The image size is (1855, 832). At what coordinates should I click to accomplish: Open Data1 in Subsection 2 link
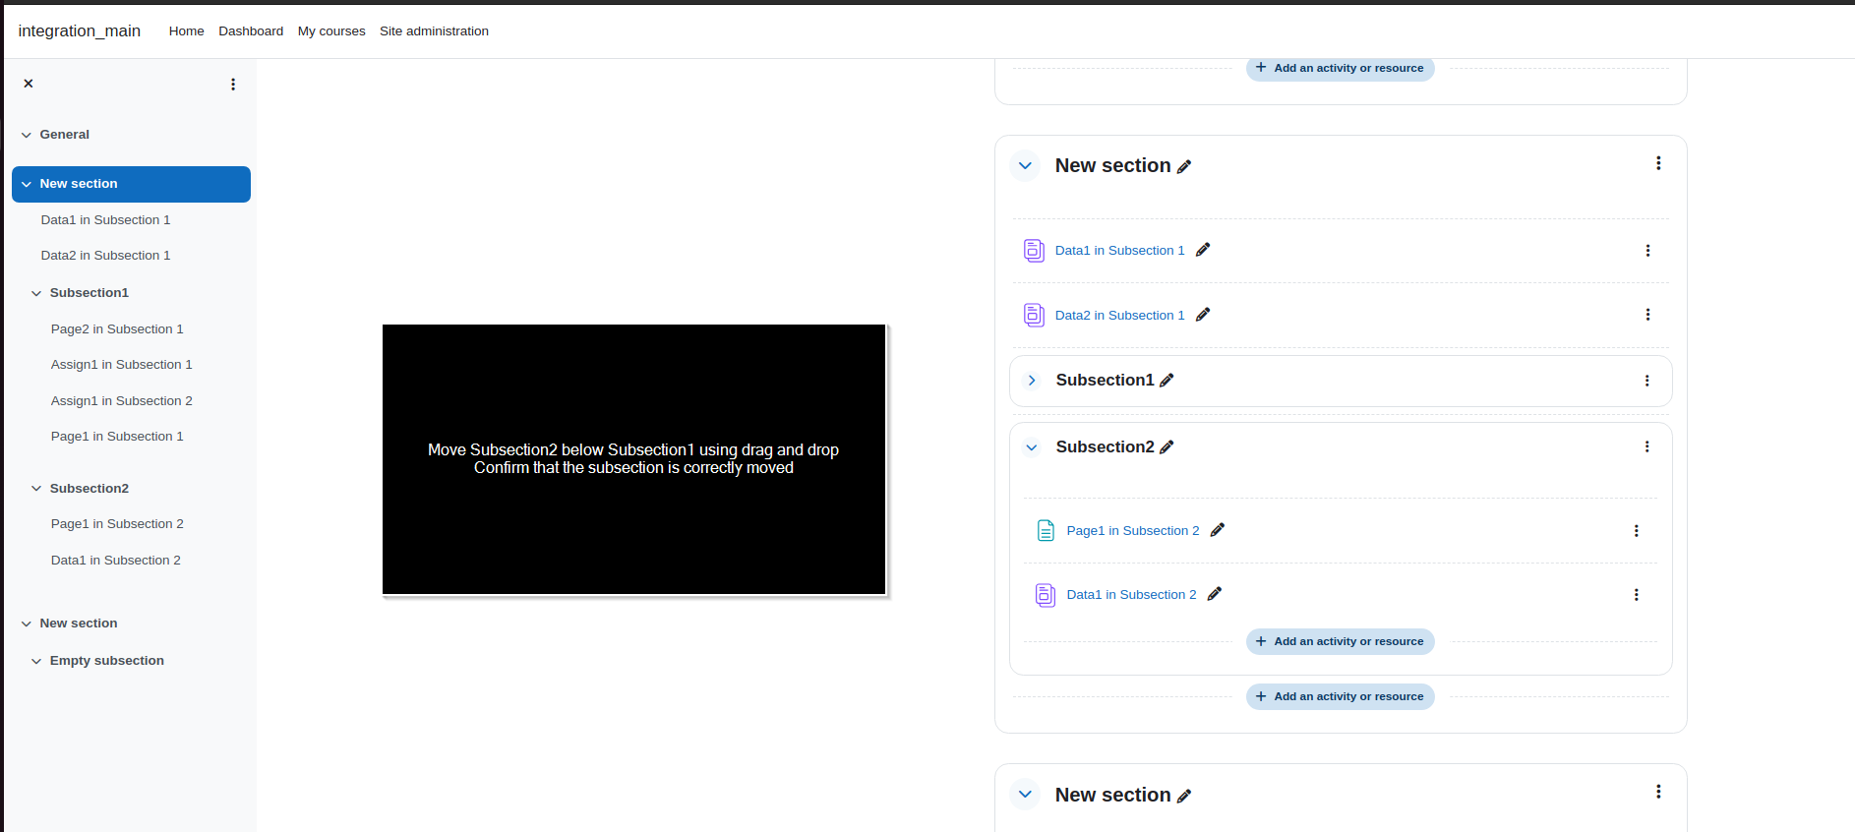tap(1131, 595)
